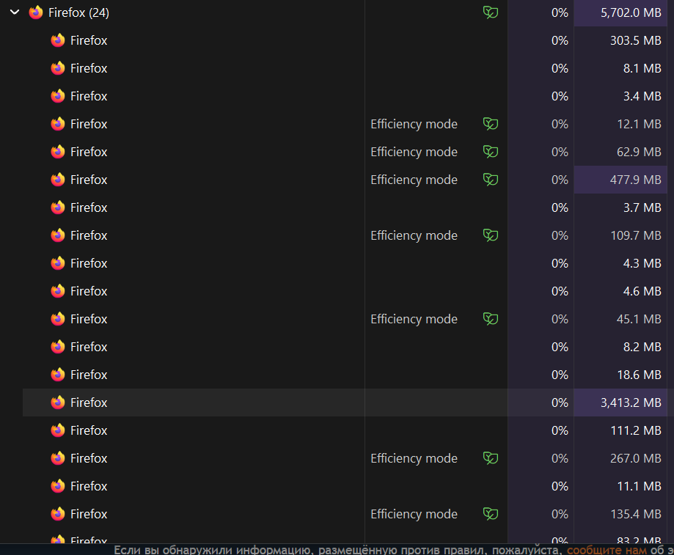Collapse the Firefox (24) process group
674x555 pixels.
click(15, 12)
